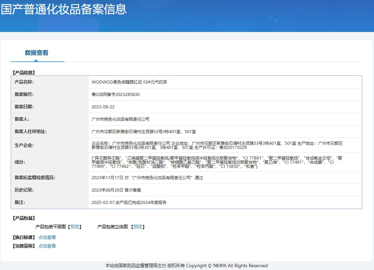Click the 产品包装立体图 label
374x270 pixels.
click(x=113, y=227)
